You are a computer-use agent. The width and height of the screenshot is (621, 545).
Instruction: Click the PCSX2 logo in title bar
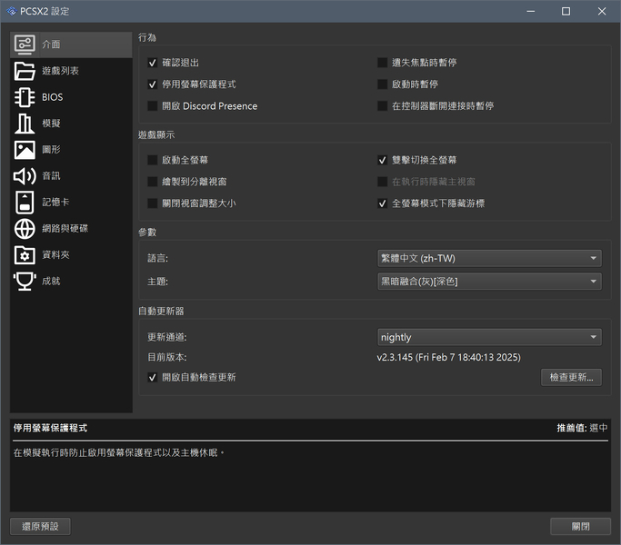tap(12, 11)
